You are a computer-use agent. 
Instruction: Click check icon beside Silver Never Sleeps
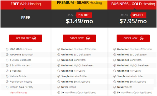coord(59,87)
